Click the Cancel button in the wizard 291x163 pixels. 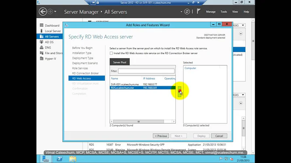219,136
